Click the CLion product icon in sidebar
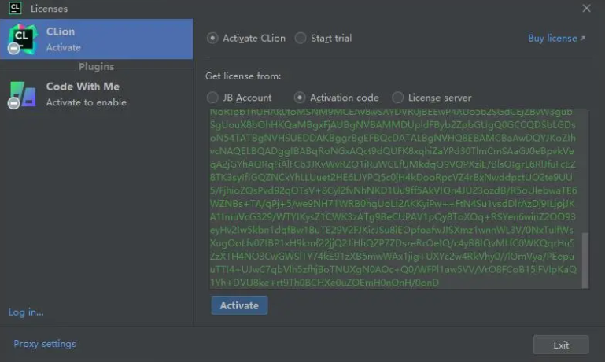Screen dimensions: 605x362 [23, 38]
